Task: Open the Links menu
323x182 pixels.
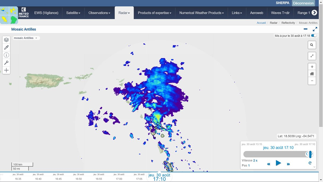Action: coord(237,13)
